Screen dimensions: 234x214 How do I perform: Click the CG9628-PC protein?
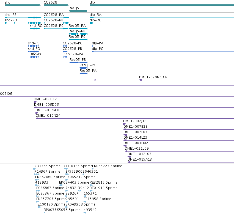pyautogui.click(x=65, y=46)
